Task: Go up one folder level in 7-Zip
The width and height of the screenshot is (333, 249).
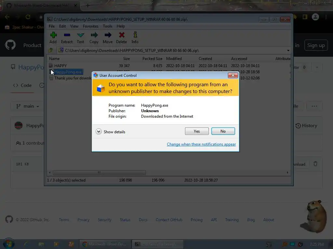Action: [51, 50]
